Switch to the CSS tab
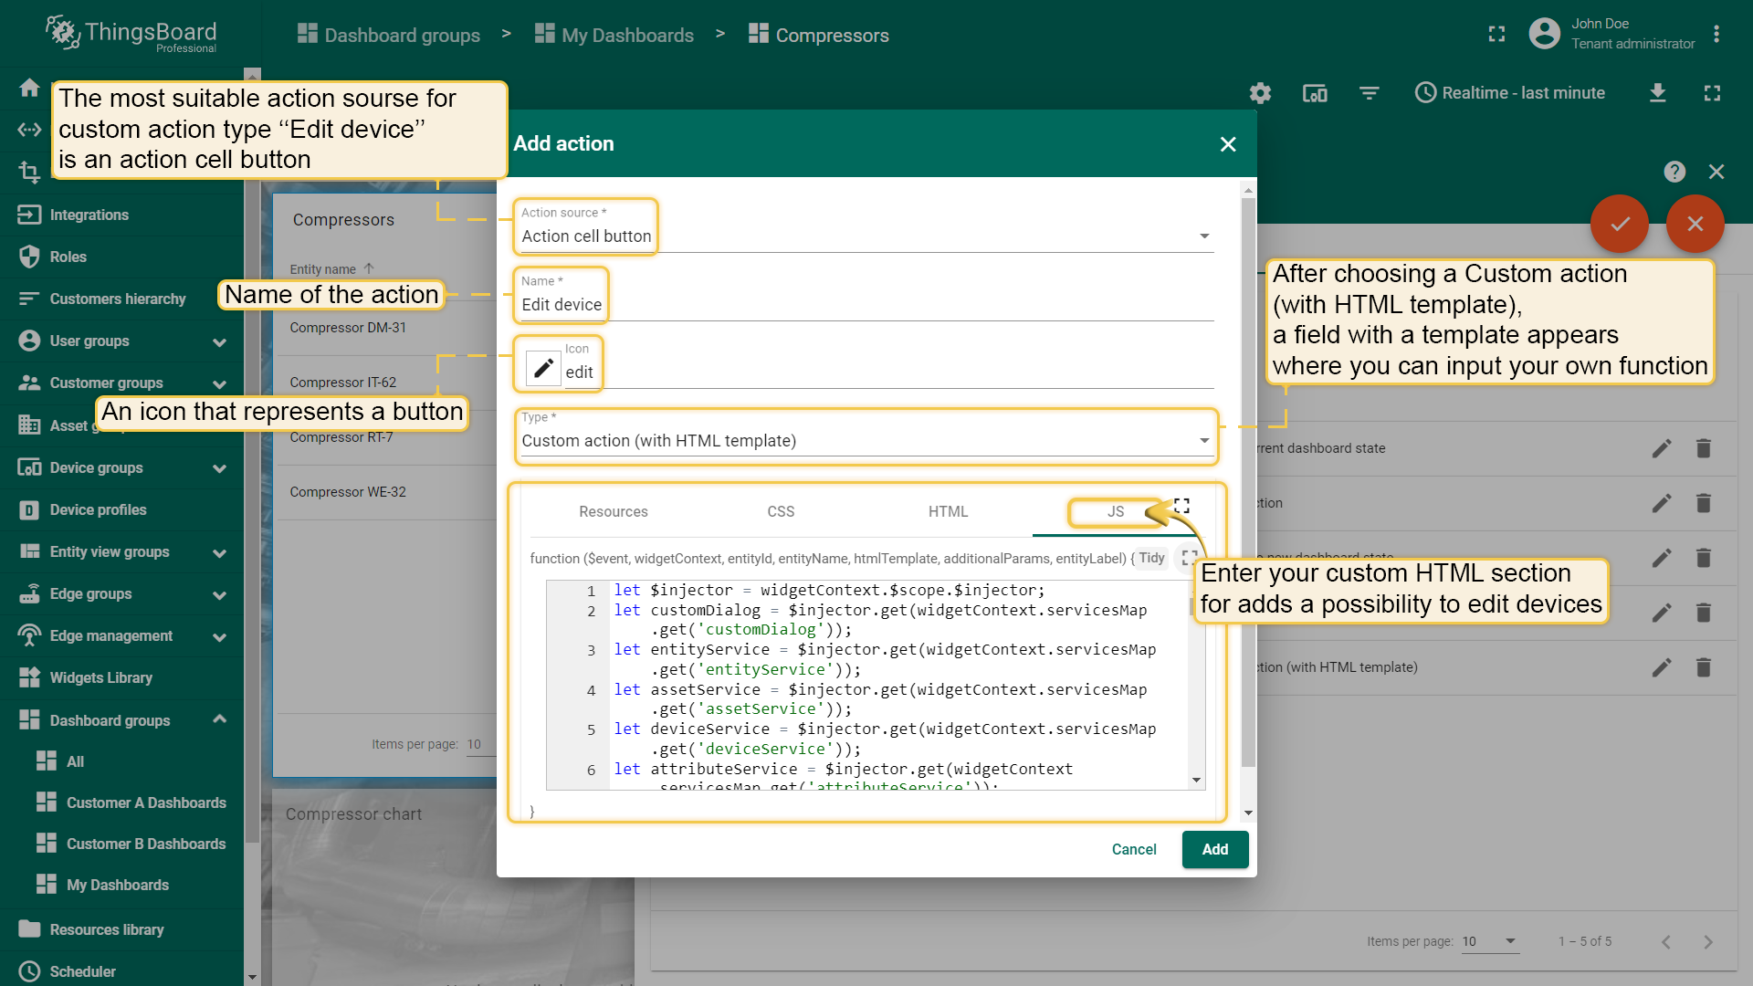Screen dimensions: 1753x986 click(781, 511)
